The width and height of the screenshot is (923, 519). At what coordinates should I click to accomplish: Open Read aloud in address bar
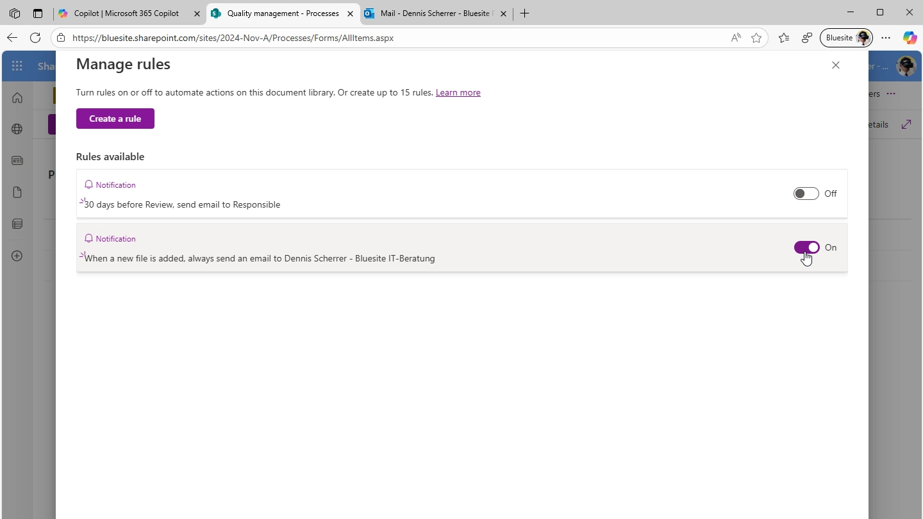(736, 38)
